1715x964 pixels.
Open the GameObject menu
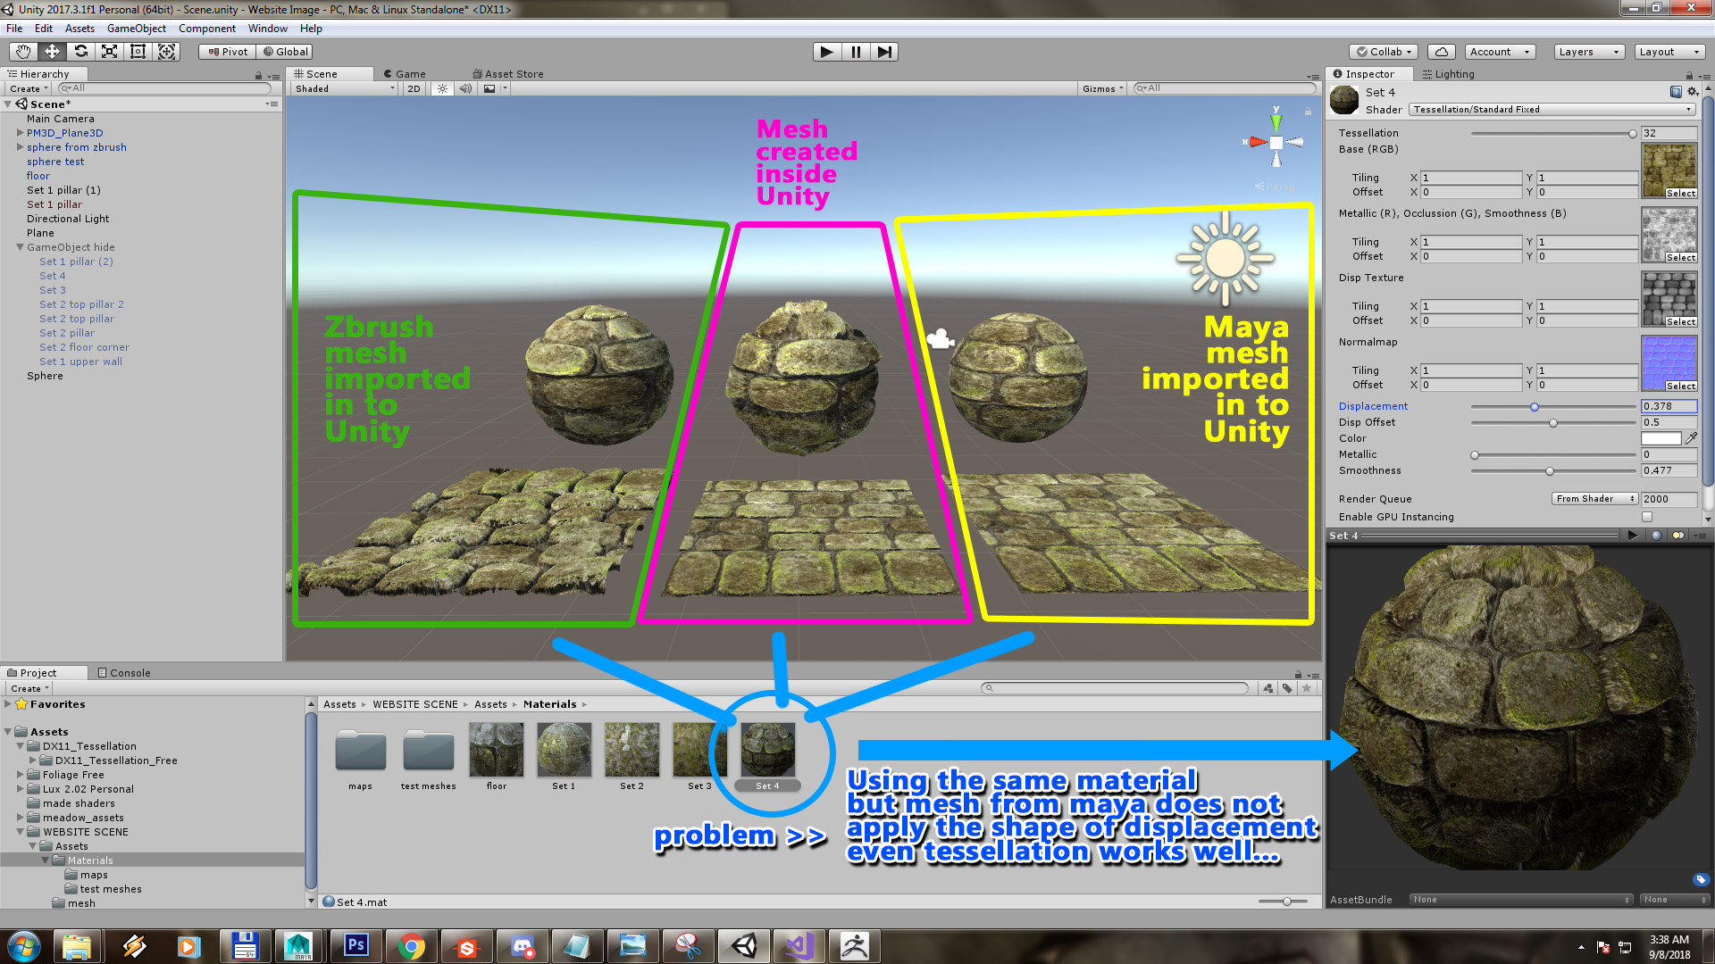click(136, 29)
